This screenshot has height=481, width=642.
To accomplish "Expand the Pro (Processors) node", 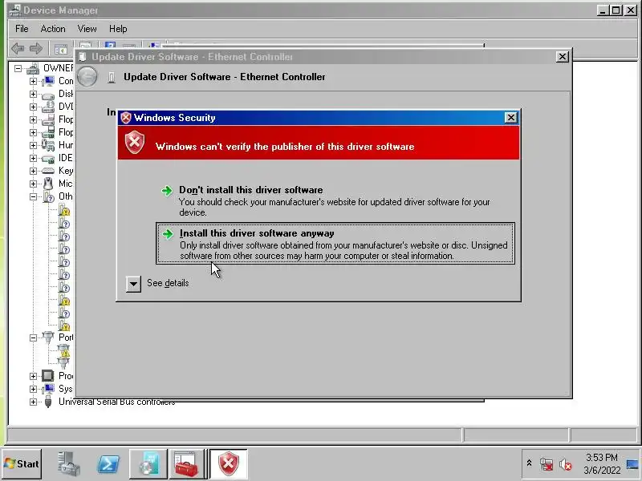I will pos(33,376).
